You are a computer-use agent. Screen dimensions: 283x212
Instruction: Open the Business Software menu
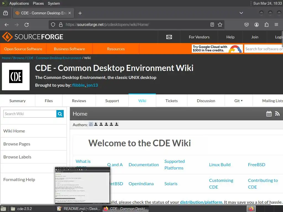tap(69, 49)
